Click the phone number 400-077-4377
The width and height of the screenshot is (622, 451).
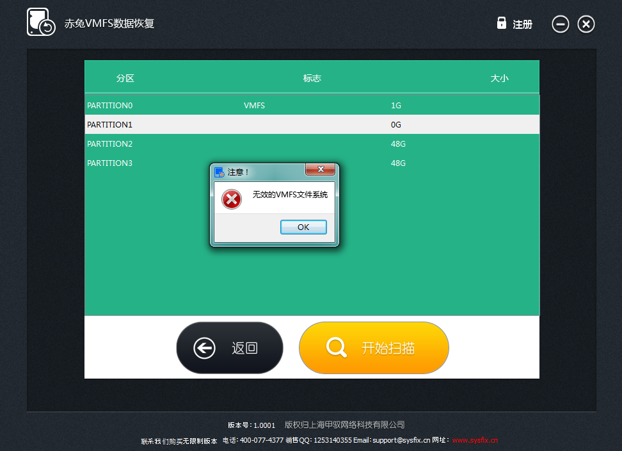tap(262, 440)
